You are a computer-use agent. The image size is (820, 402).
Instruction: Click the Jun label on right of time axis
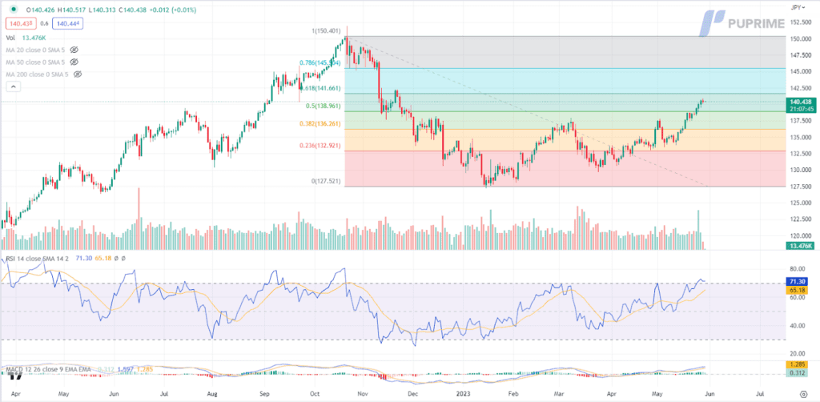click(x=711, y=392)
